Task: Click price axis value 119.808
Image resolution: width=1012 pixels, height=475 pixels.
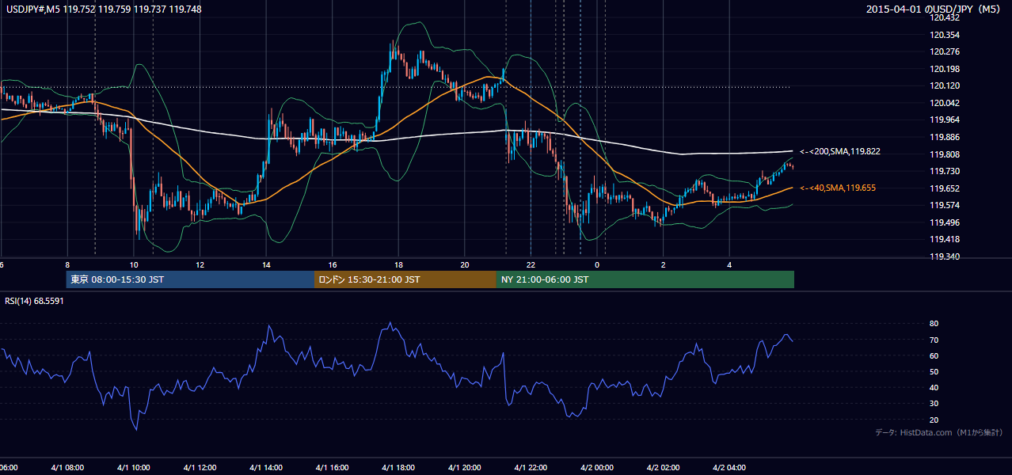Action: pyautogui.click(x=944, y=154)
